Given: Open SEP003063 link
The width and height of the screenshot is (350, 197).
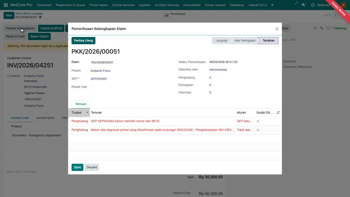Looking at the screenshot, I should click(99, 79).
